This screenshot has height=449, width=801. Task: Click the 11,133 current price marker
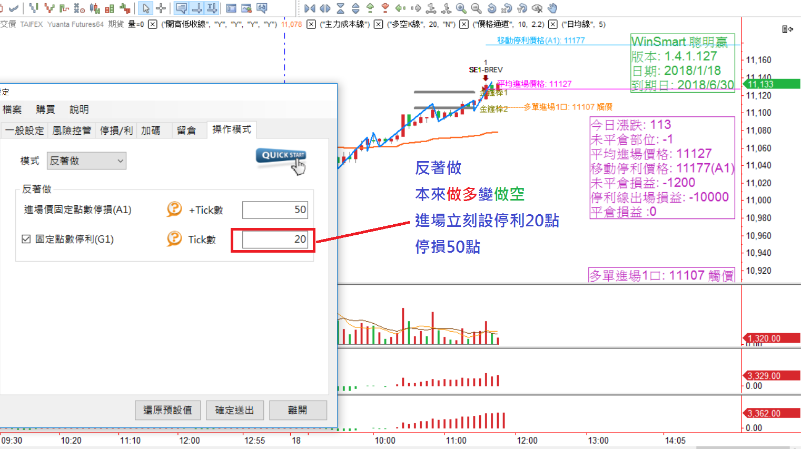771,84
